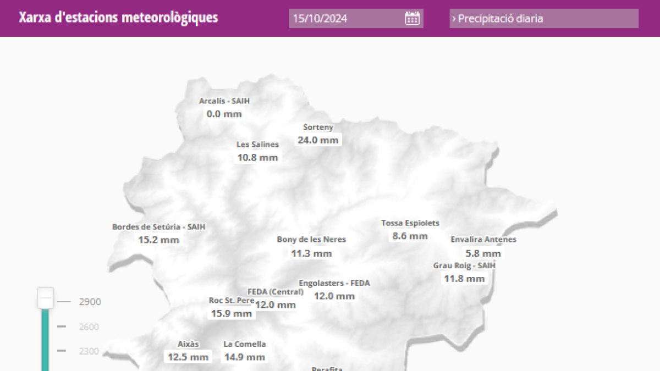Select Roc St. Pere 15.9 mm value

[232, 314]
